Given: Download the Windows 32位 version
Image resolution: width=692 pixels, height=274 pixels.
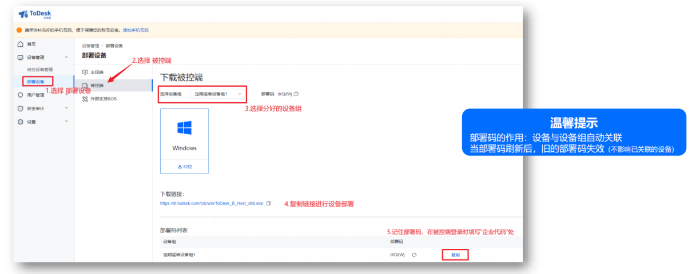Looking at the screenshot, I should pos(184,166).
